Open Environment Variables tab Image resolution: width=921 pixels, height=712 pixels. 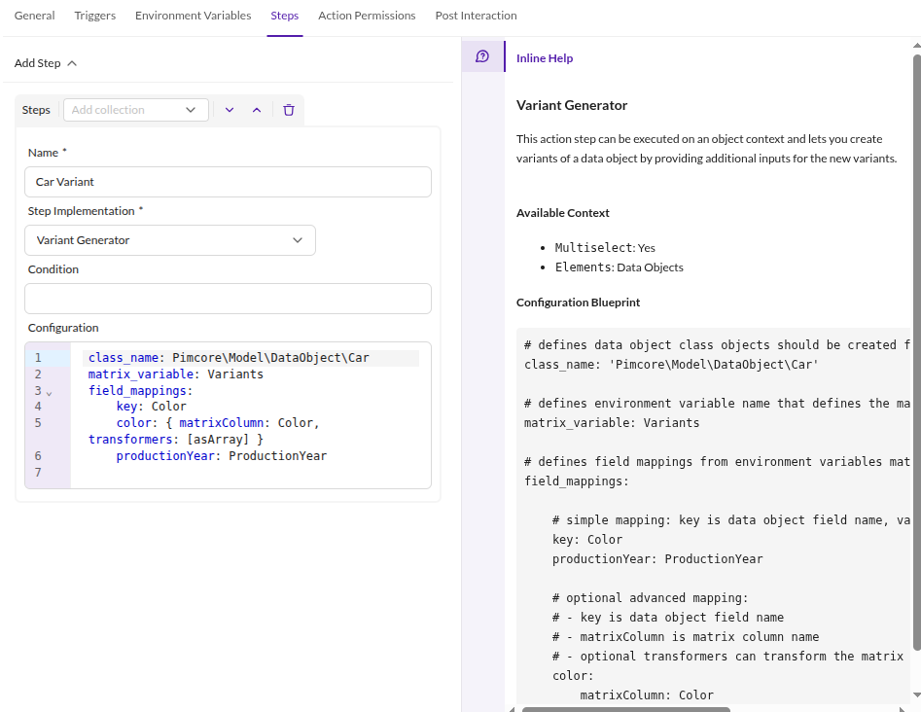(x=193, y=16)
